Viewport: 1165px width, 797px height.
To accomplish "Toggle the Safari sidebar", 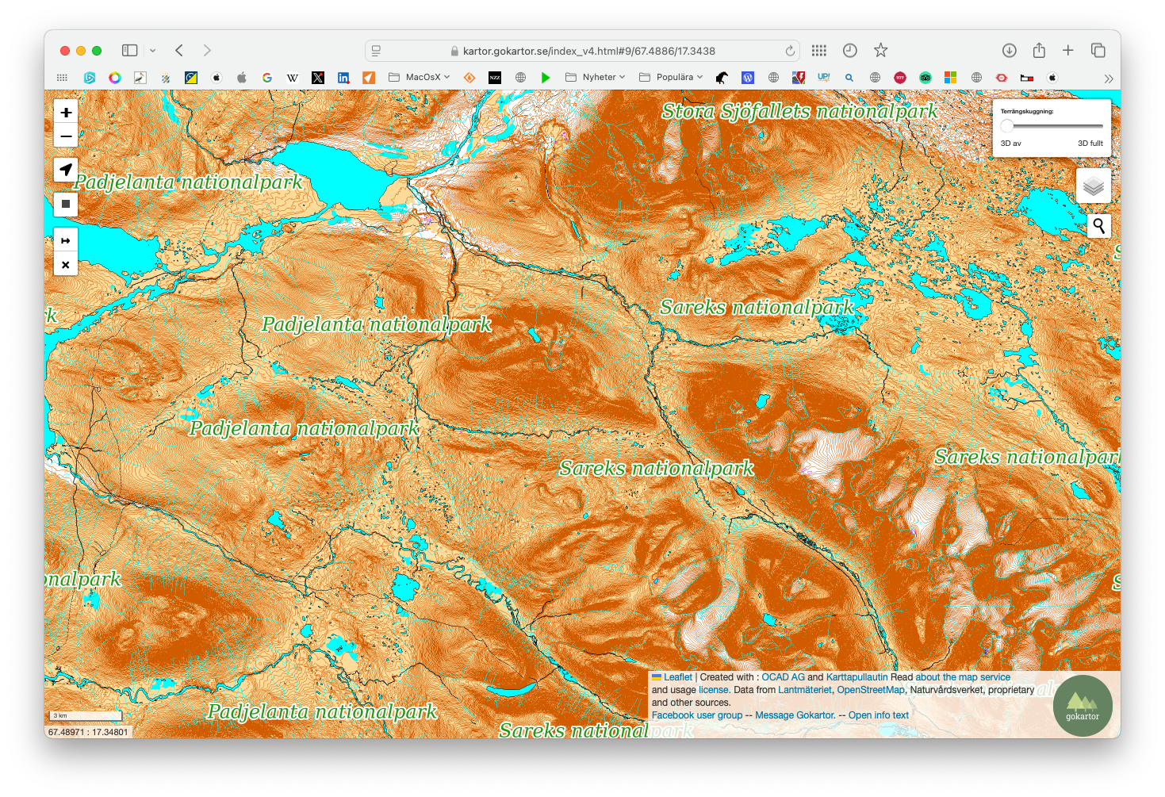I will tap(129, 51).
